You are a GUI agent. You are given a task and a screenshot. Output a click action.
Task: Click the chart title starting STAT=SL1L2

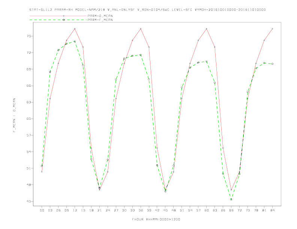(x=147, y=10)
